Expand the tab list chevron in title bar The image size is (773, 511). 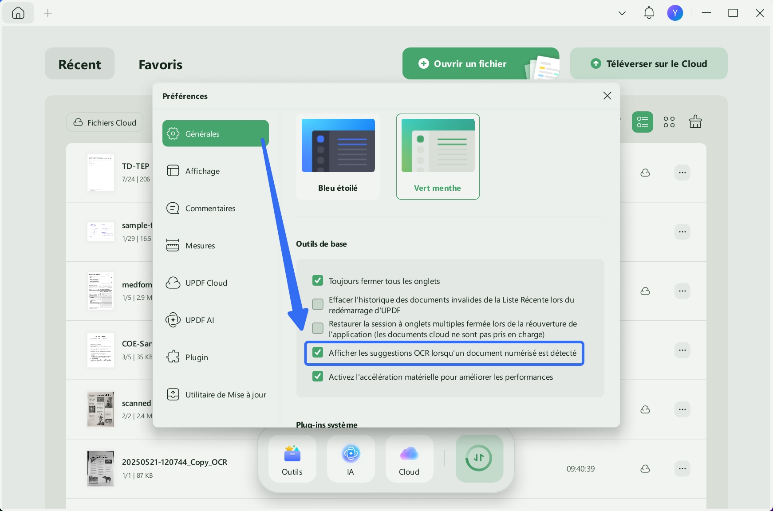pos(622,13)
